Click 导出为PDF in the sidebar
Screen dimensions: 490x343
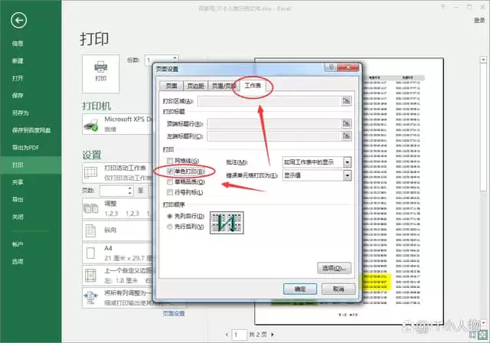pos(25,148)
